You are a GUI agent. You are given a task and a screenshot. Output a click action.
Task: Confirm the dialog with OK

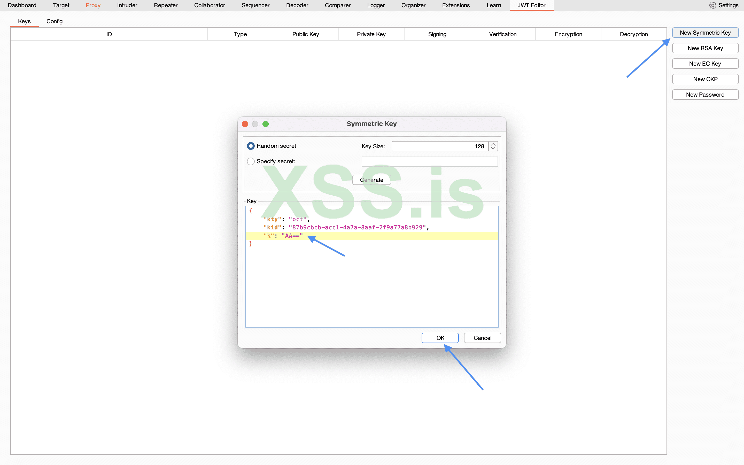(x=440, y=338)
